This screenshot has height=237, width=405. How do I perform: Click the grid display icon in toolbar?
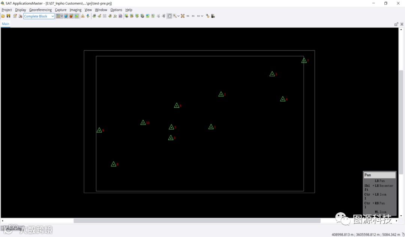pyautogui.click(x=58, y=16)
